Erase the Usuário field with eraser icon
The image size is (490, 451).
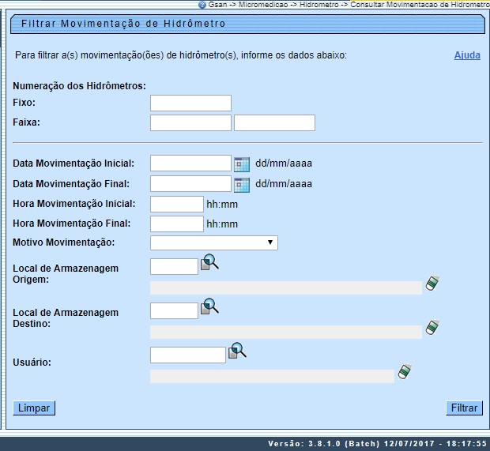[405, 372]
